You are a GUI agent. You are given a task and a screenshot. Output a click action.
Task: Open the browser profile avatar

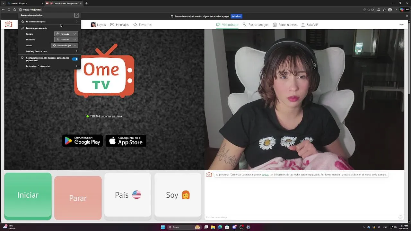coord(390,10)
